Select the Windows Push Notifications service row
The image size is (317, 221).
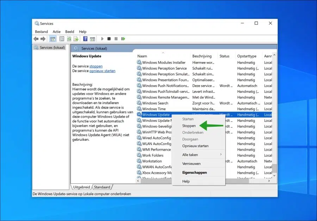pyautogui.click(x=204, y=86)
